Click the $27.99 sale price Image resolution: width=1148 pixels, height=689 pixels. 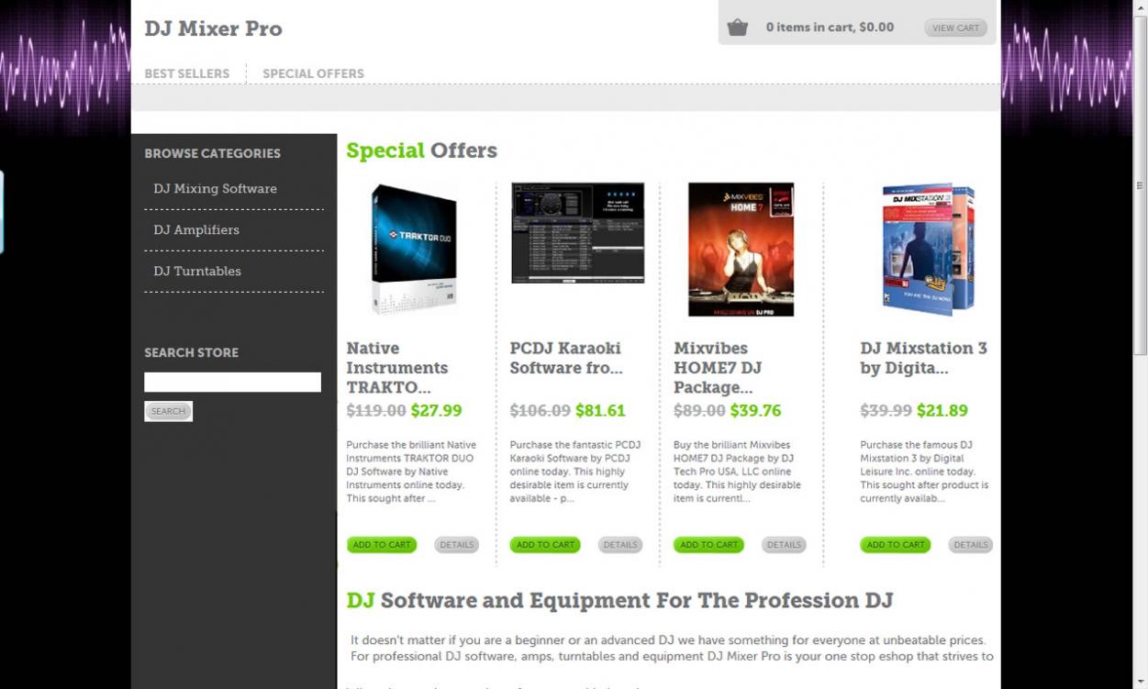pyautogui.click(x=437, y=410)
